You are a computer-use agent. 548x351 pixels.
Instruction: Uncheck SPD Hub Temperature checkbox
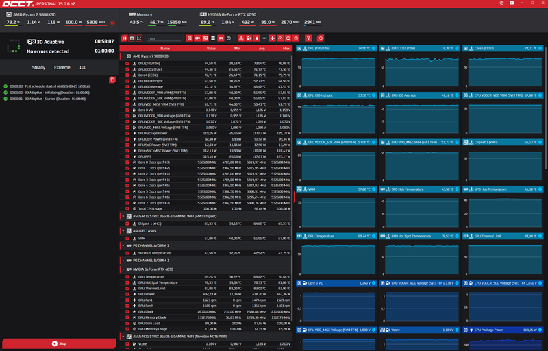coord(127,253)
